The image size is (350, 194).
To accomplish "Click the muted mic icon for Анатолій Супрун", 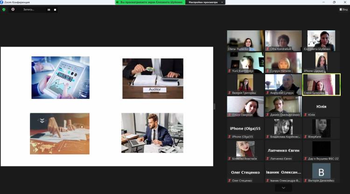I will tap(267, 93).
